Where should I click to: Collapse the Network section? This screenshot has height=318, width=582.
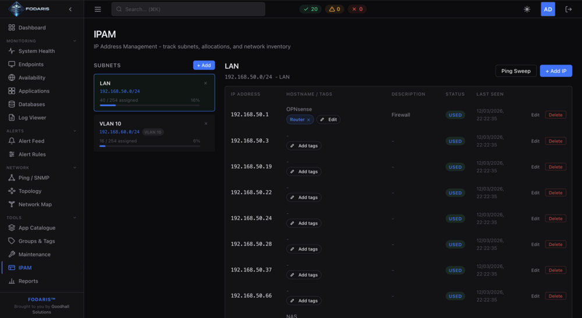[74, 167]
